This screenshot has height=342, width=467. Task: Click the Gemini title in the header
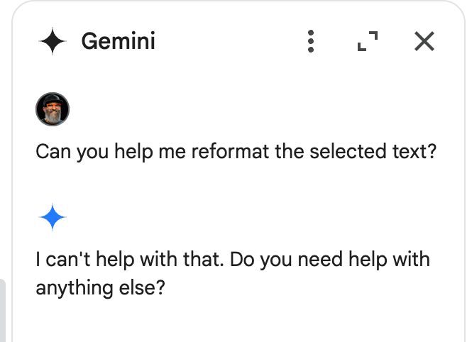pyautogui.click(x=119, y=41)
